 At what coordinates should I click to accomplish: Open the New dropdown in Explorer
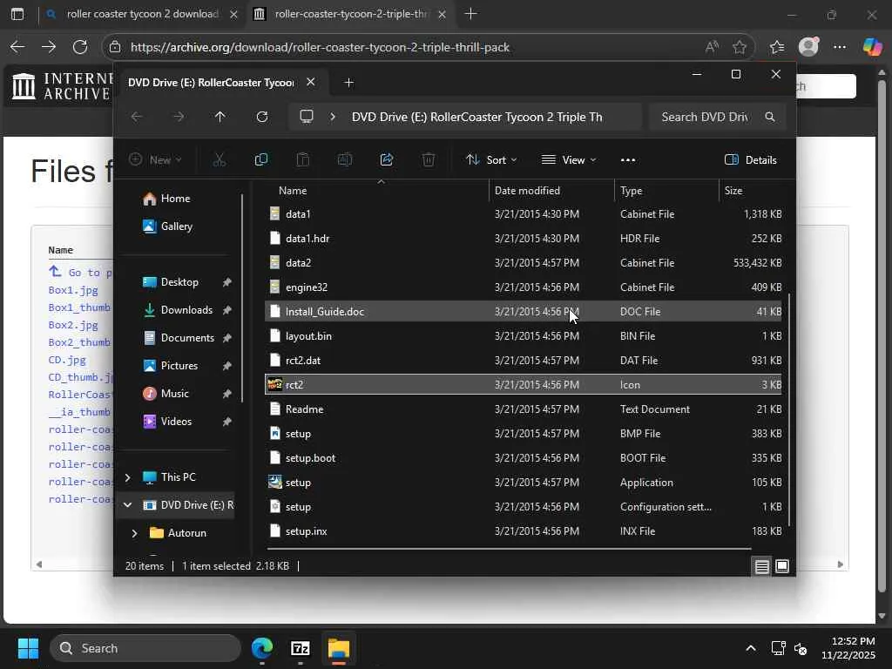155,160
